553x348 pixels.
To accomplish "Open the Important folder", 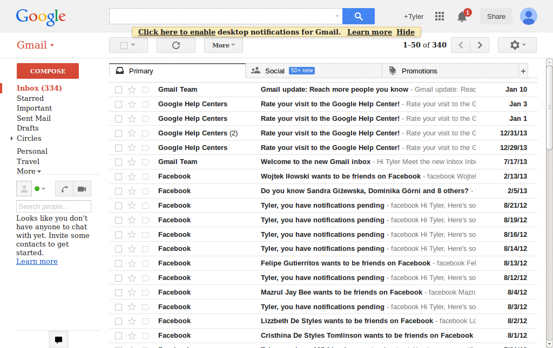I will pyautogui.click(x=34, y=108).
